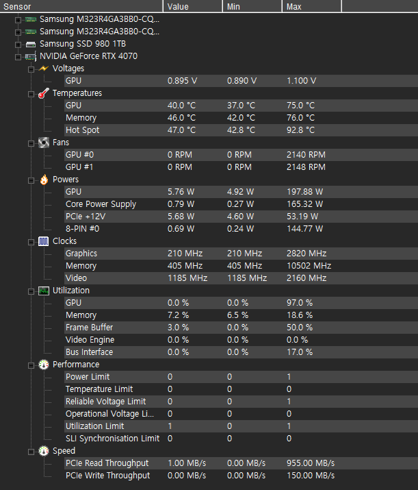The height and width of the screenshot is (490, 418).
Task: Collapse the Utilization group
Action: click(x=31, y=291)
